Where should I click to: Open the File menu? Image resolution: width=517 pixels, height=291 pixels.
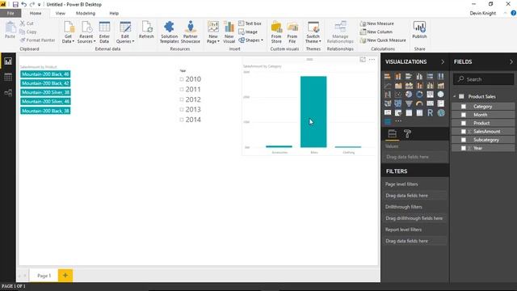click(11, 13)
